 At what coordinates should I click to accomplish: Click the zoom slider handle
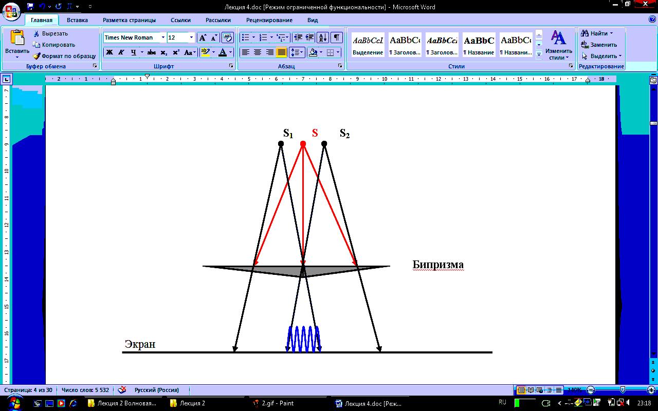coord(623,390)
